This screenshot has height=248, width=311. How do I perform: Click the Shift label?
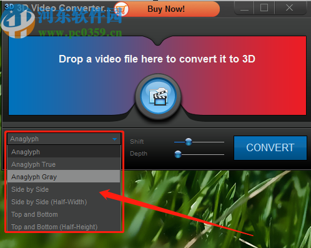click(137, 142)
